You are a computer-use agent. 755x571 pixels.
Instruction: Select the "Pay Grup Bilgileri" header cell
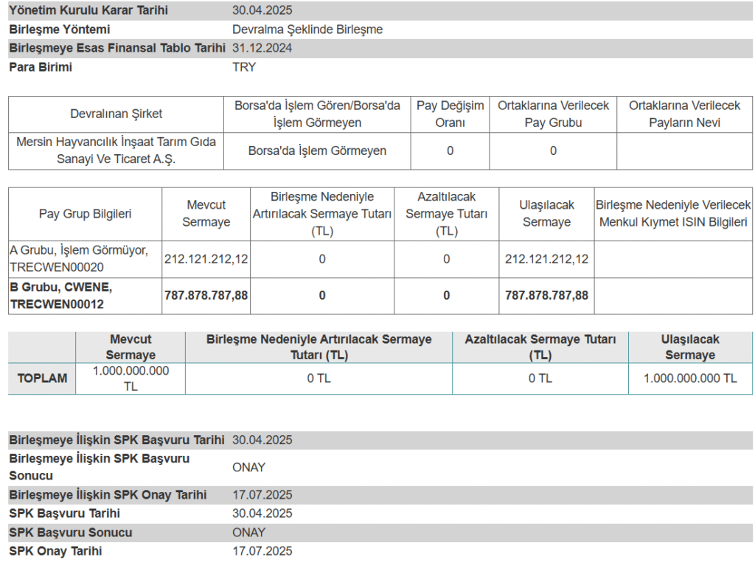pos(85,214)
